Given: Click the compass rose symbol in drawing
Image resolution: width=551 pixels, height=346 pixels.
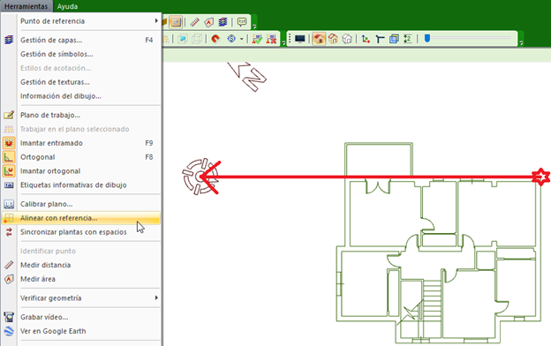Looking at the screenshot, I should click(200, 177).
